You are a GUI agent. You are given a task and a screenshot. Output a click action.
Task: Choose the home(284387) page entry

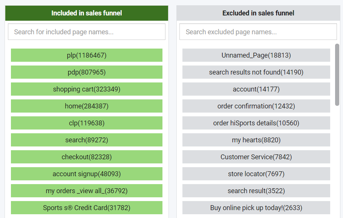click(x=87, y=106)
